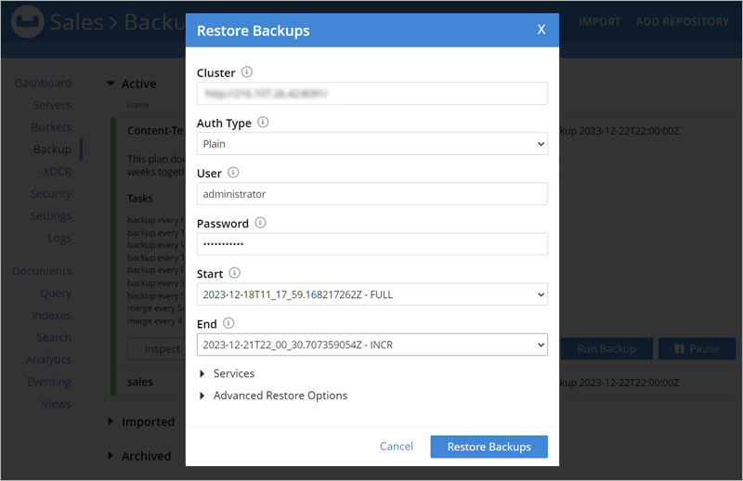Click the Password input field
743x481 pixels.
click(372, 244)
